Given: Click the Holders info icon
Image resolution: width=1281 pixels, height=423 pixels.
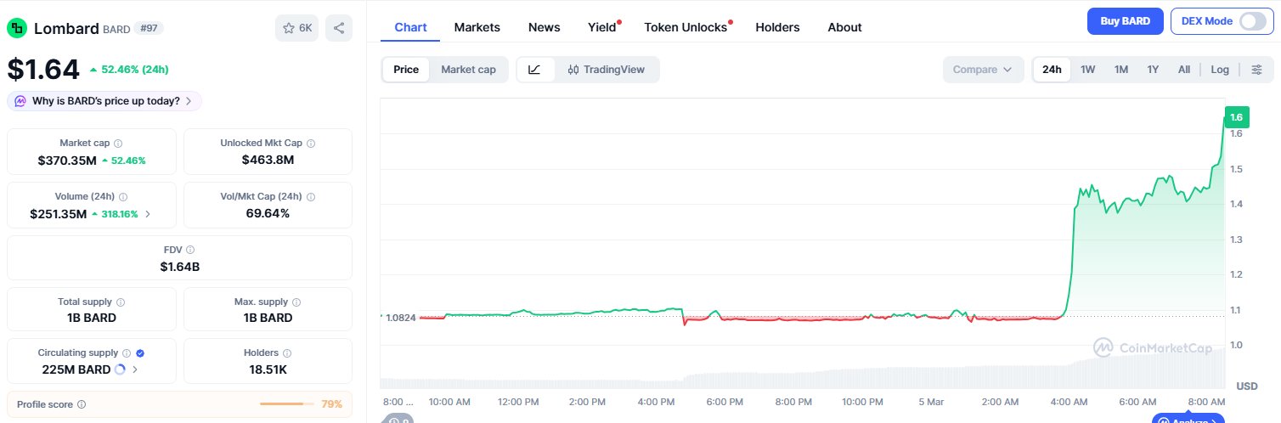Looking at the screenshot, I should [x=286, y=353].
